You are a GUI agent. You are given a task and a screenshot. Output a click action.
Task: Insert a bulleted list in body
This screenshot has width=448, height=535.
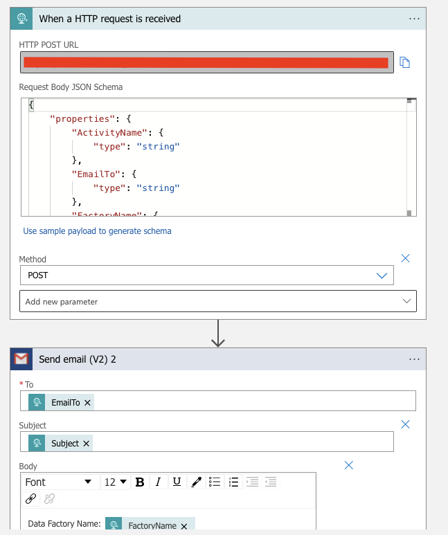215,482
